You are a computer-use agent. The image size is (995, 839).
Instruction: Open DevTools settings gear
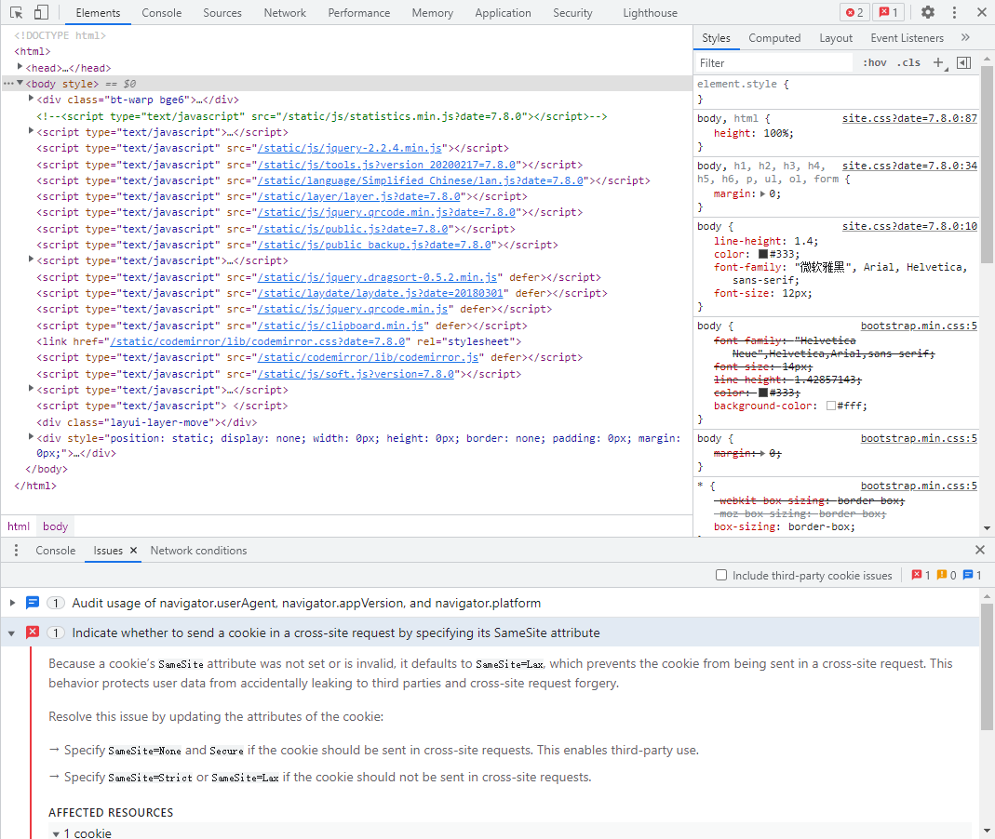(928, 13)
